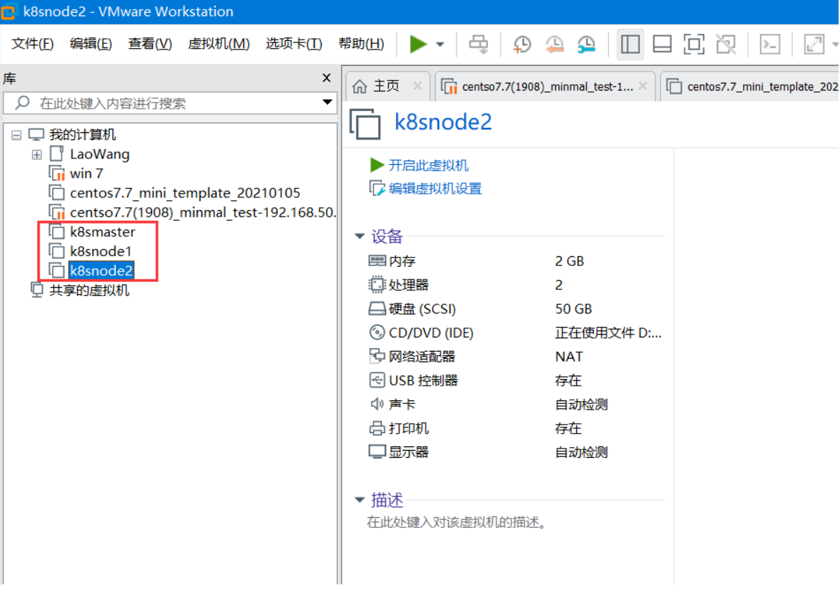Click the 2 GB memory value
The image size is (840, 595).
point(569,261)
